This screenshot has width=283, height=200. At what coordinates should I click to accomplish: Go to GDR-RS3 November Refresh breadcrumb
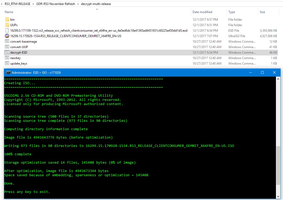pyautogui.click(x=56, y=4)
